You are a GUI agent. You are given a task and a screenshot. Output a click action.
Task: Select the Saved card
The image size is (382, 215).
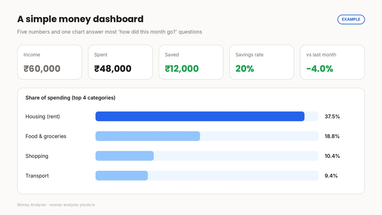[x=191, y=62]
